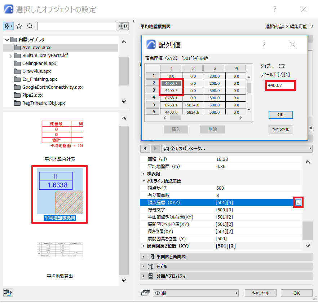Screen dimensions: 318x303
Task: Click the library manager icon at bottom left
Action: tap(8, 293)
